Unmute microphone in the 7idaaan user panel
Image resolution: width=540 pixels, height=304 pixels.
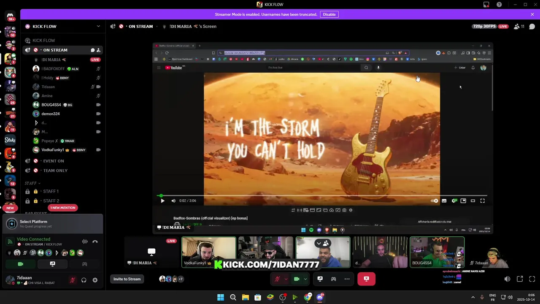pos(73,280)
